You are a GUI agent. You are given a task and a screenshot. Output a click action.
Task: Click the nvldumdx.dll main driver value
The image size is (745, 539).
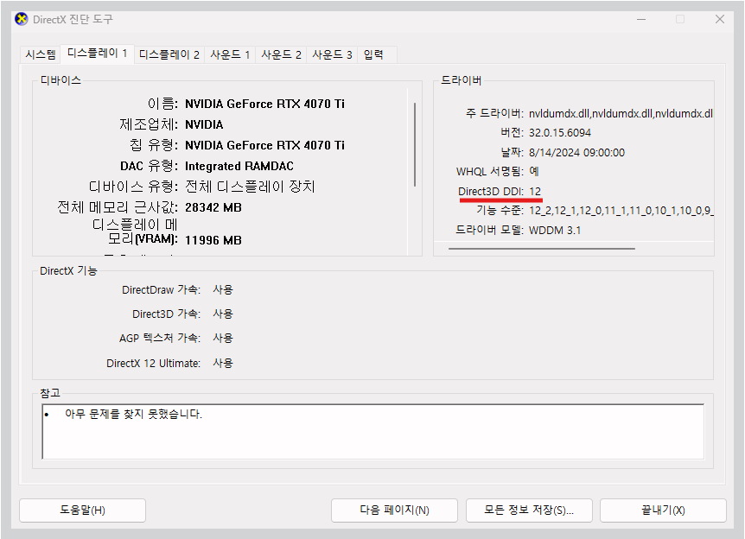(x=621, y=113)
